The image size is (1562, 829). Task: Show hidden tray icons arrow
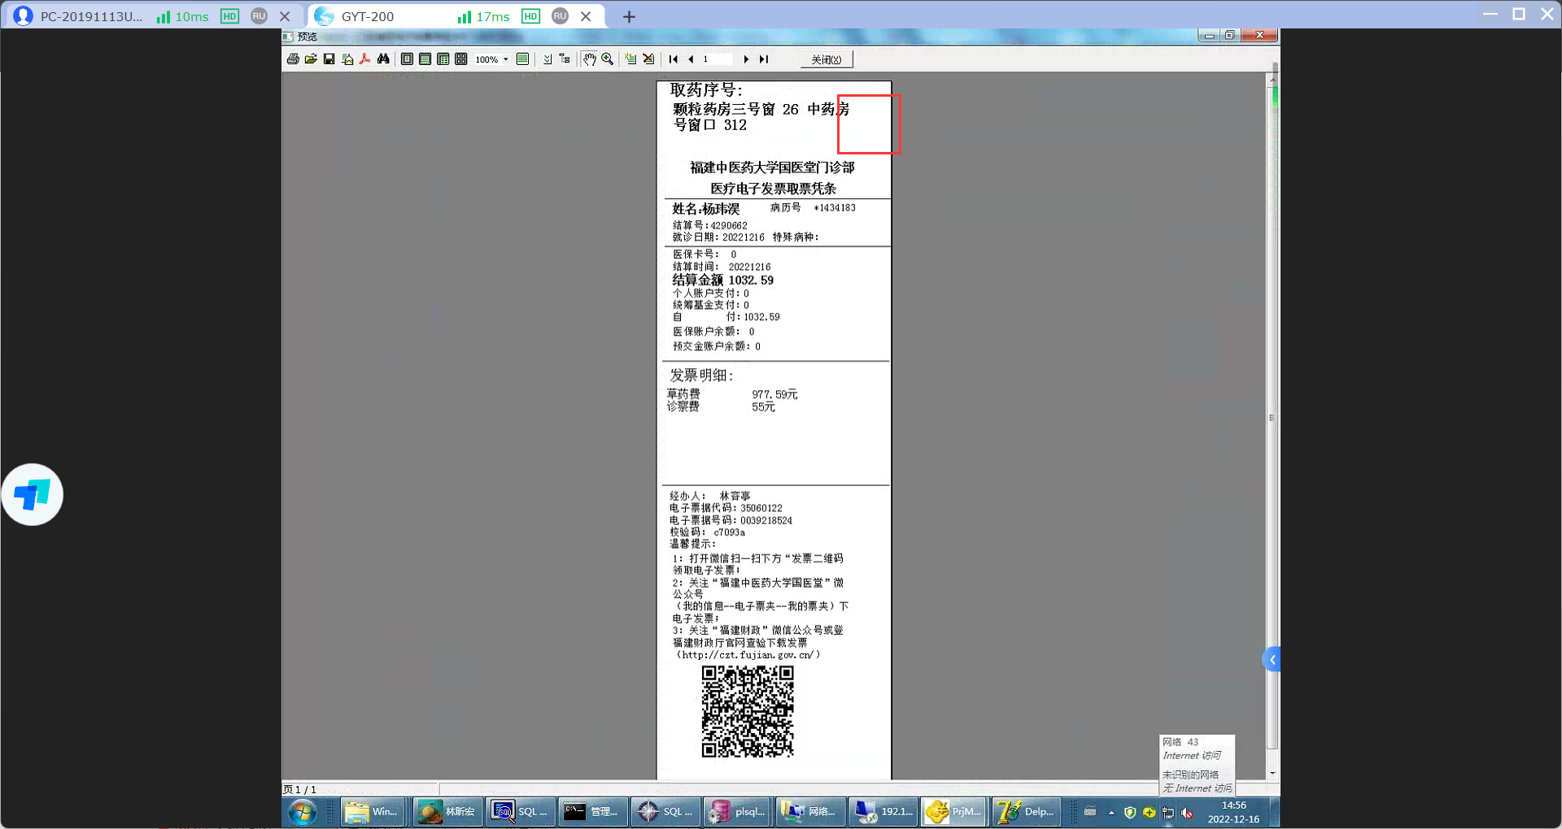pyautogui.click(x=1111, y=812)
